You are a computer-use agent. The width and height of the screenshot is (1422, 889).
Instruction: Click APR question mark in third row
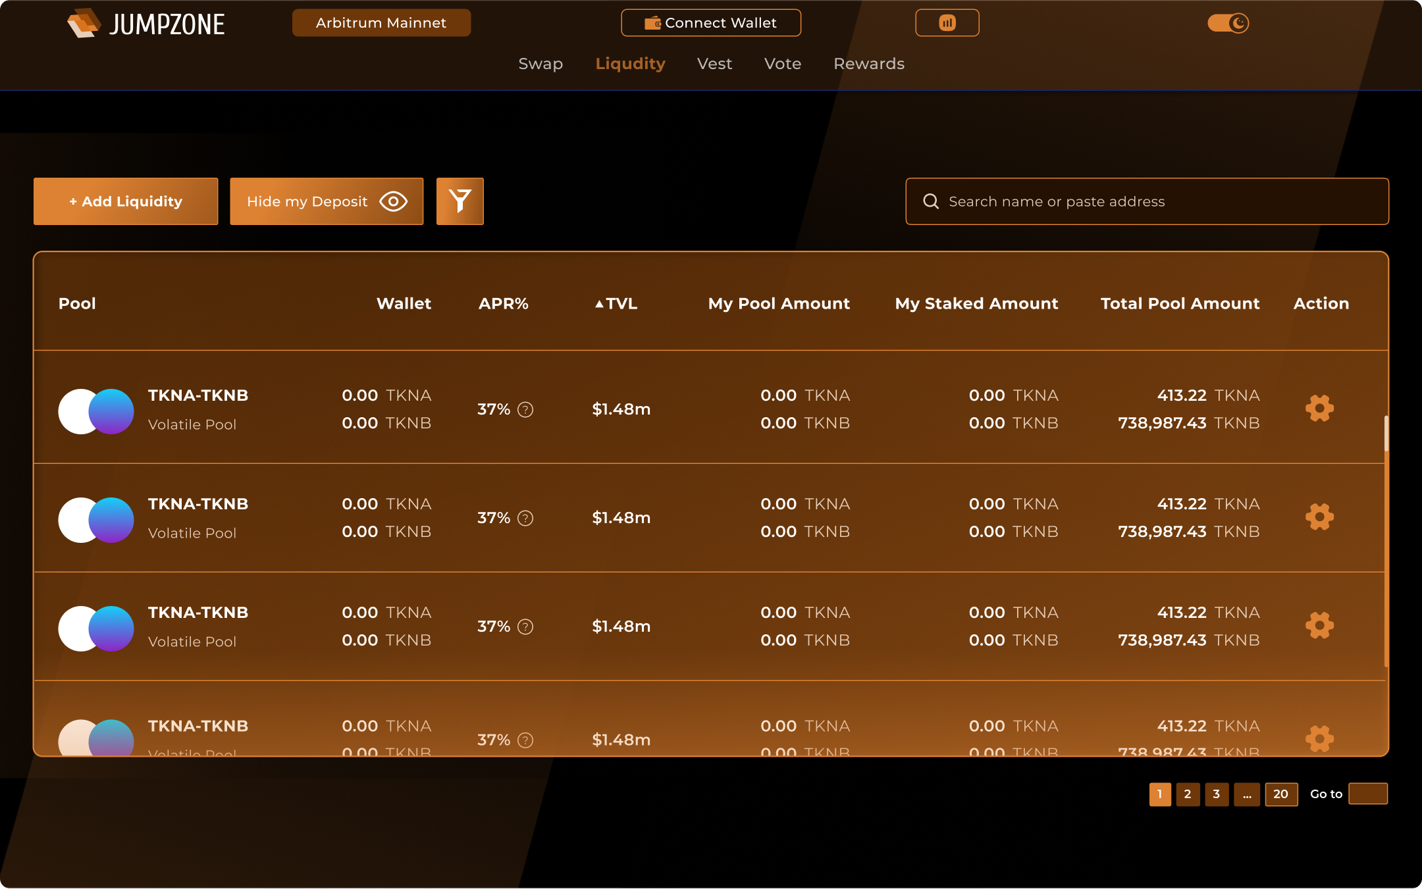tap(525, 626)
